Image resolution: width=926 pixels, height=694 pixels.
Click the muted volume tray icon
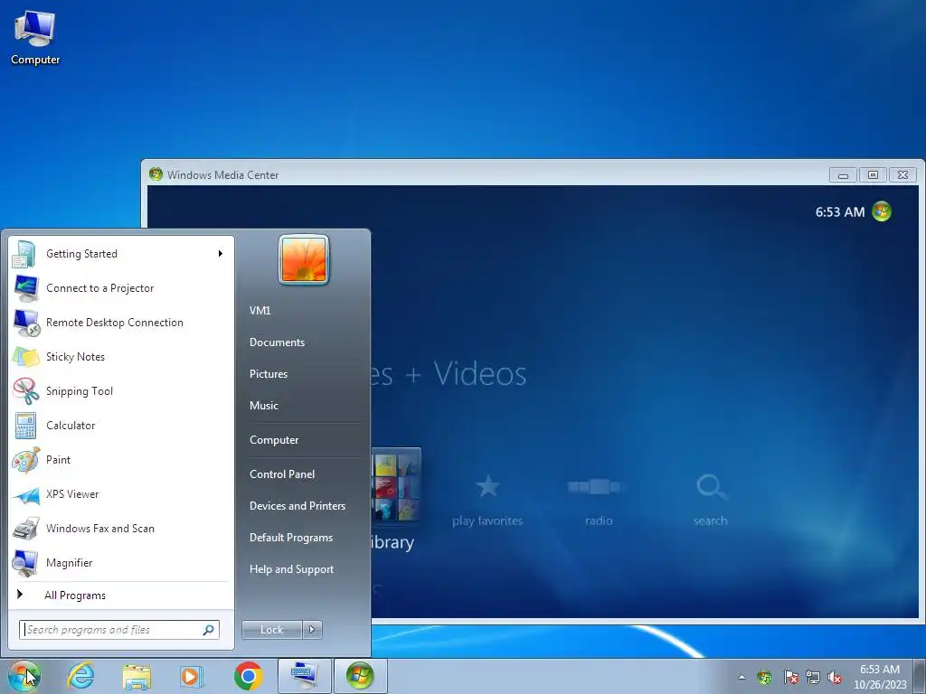click(x=835, y=677)
